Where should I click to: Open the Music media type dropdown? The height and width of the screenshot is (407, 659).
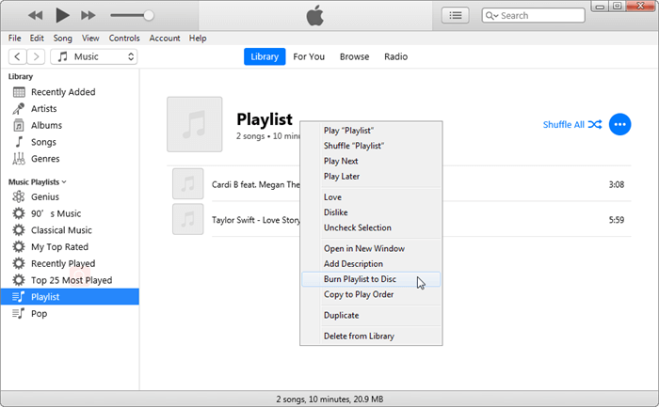93,56
